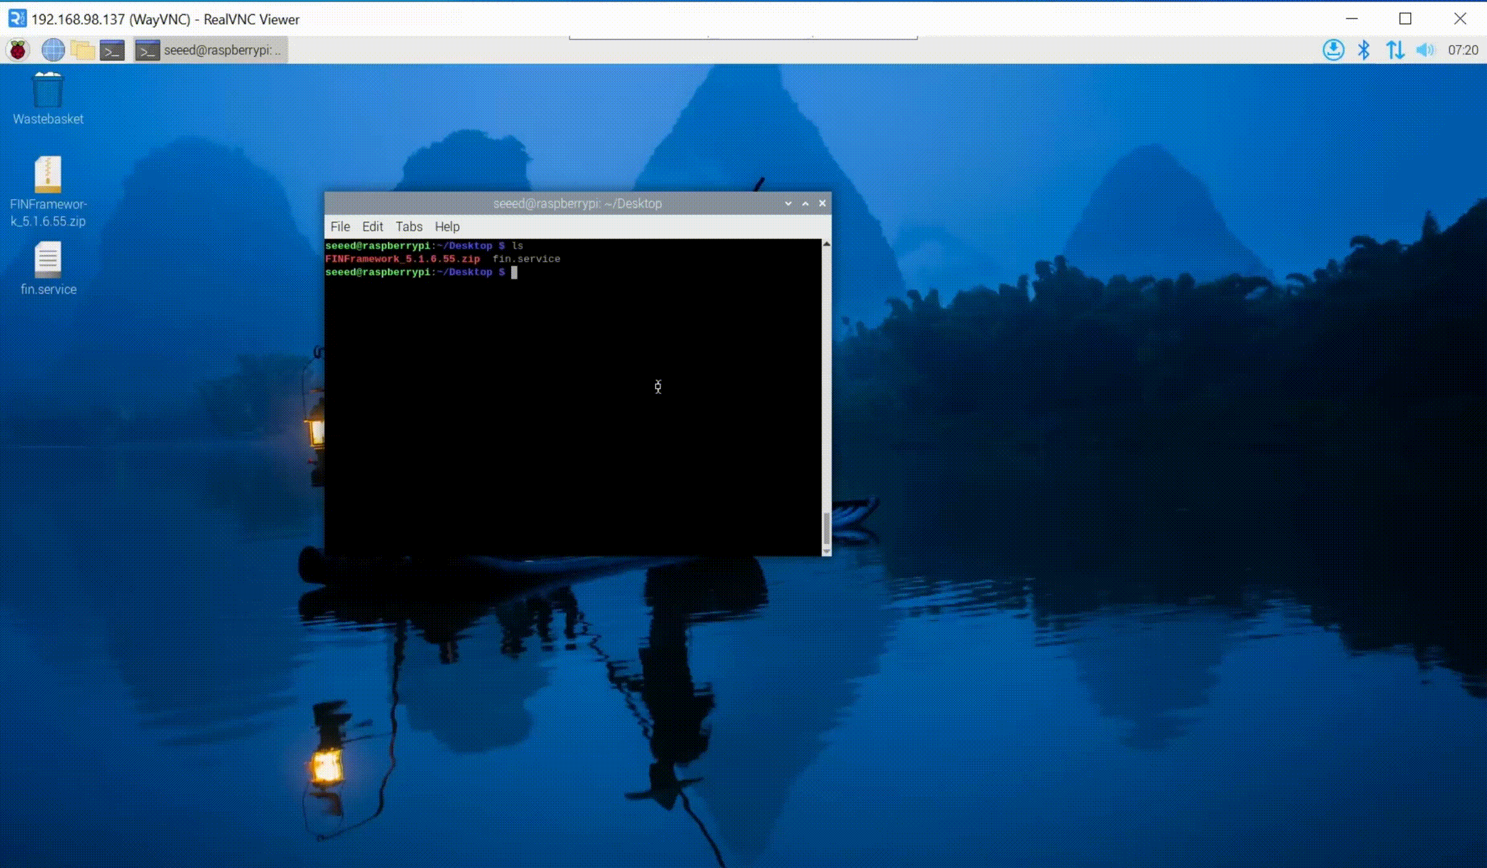Click the terminal vertical scrollbar handle
Image resolution: width=1487 pixels, height=868 pixels.
point(827,528)
